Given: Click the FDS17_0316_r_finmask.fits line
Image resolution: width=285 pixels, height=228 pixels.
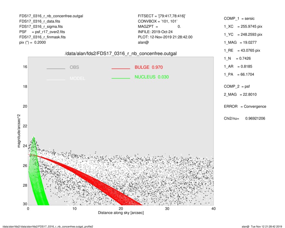Looking at the screenshot, I should pyautogui.click(x=43, y=37).
